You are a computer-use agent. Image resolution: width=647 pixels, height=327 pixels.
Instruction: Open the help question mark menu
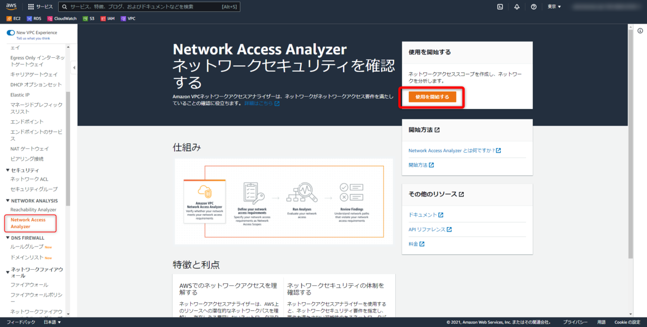click(533, 7)
